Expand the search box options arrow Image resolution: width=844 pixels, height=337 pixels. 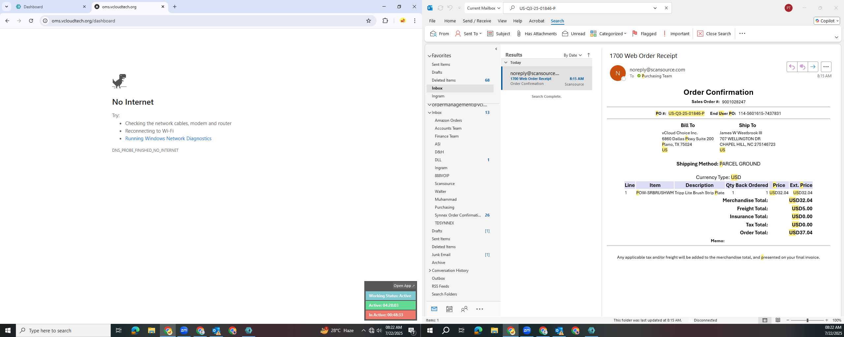click(655, 8)
